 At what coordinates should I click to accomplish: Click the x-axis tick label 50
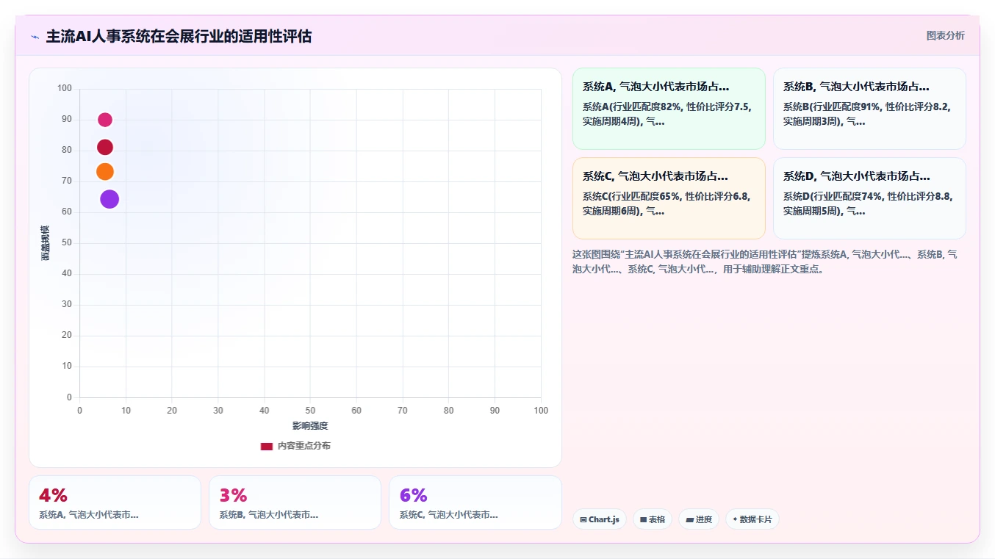[x=310, y=411]
